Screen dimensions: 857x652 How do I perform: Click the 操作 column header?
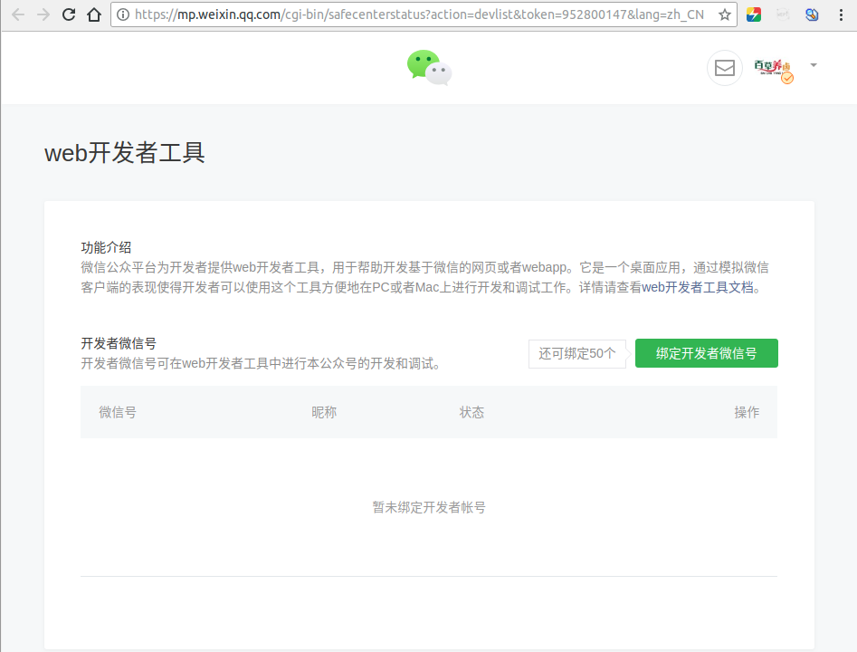pos(747,412)
